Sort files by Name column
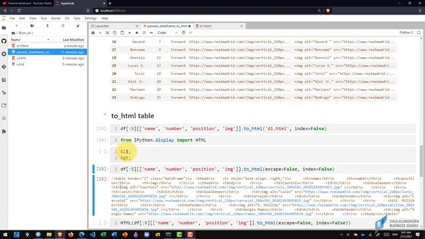Image resolution: width=425 pixels, height=239 pixels. 31,40
